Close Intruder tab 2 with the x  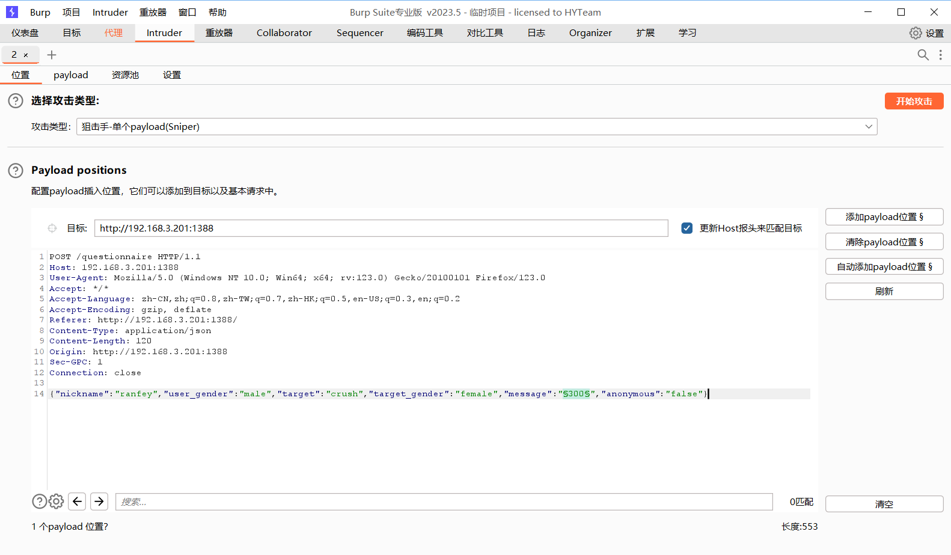coord(26,55)
